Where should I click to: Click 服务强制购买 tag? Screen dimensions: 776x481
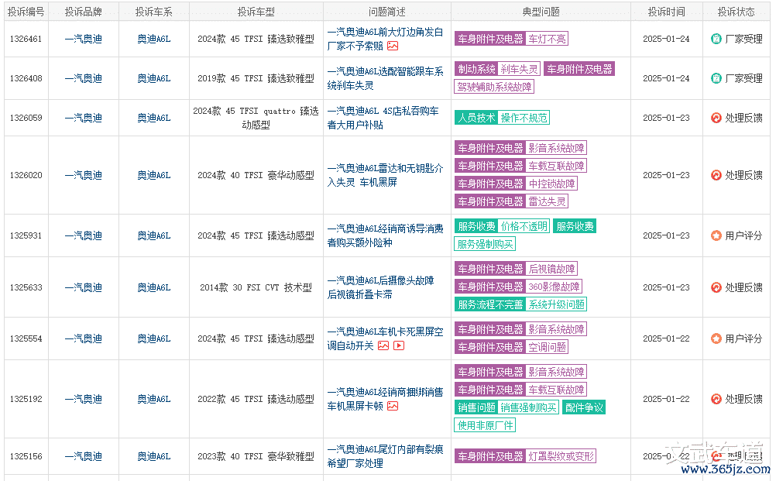click(x=485, y=244)
